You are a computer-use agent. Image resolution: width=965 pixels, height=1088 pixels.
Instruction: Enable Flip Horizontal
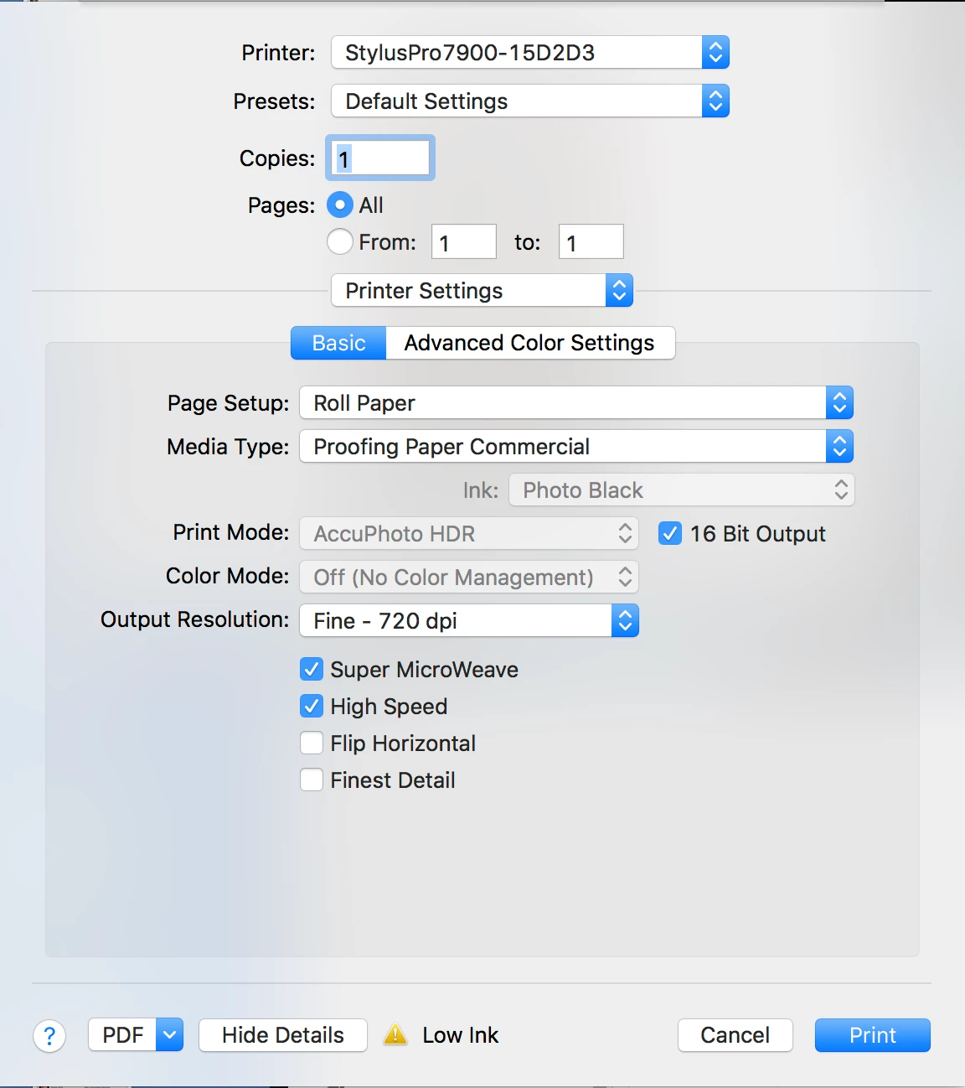click(x=311, y=743)
